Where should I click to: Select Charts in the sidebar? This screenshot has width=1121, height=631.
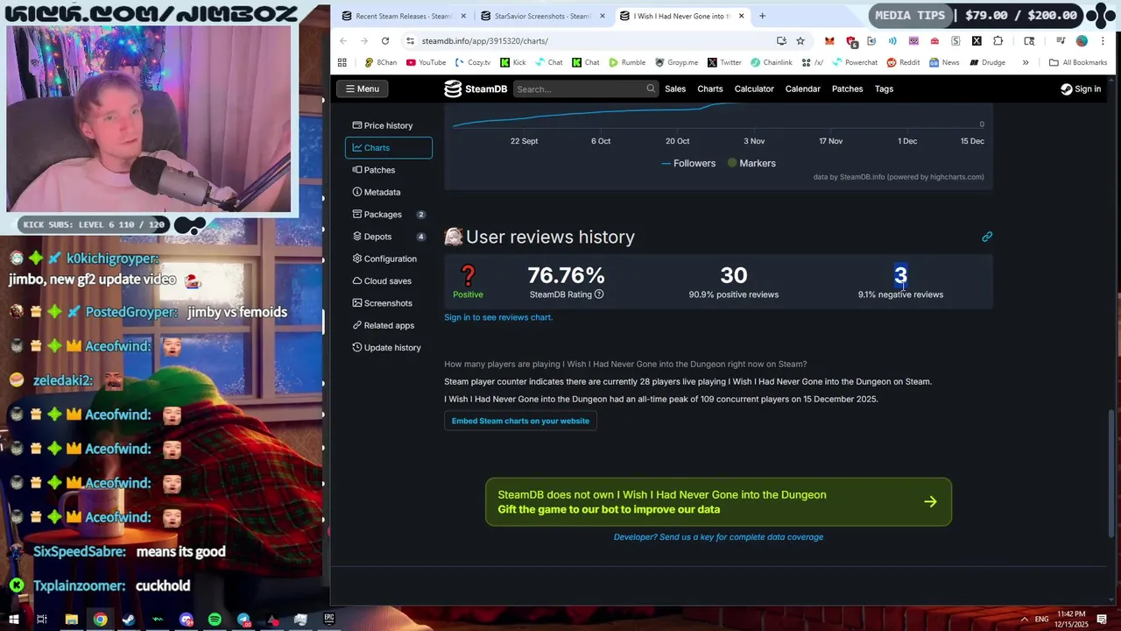(x=389, y=147)
